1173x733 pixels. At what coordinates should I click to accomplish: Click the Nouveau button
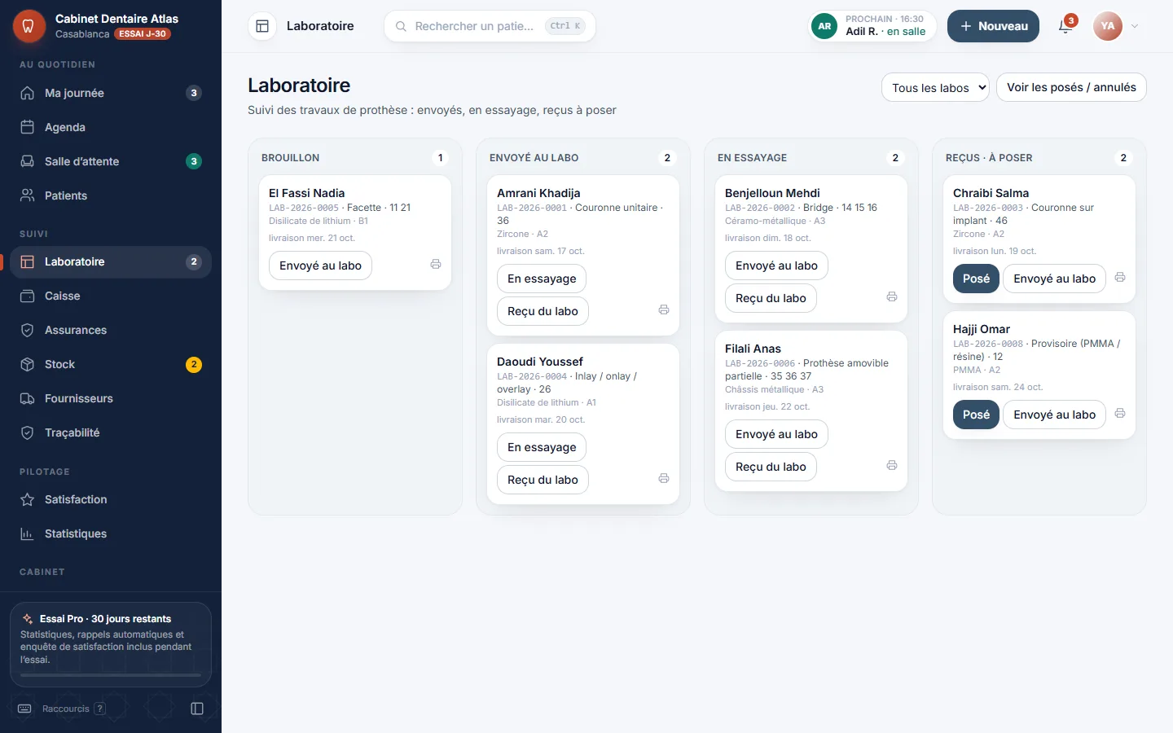[x=993, y=26]
